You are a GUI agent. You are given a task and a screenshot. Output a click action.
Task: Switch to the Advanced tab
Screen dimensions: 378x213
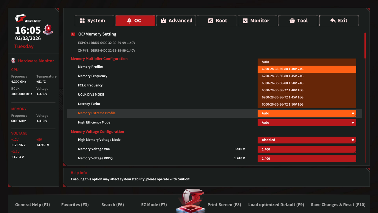coord(176,21)
